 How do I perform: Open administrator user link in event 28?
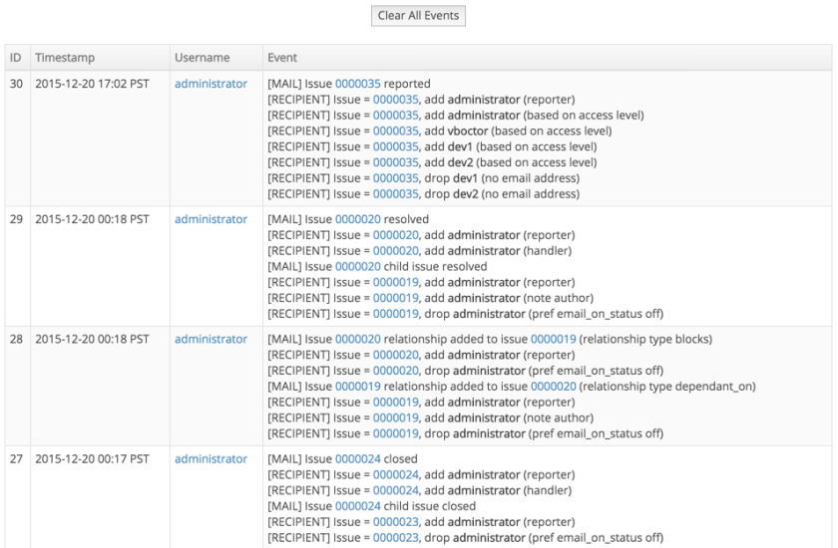point(210,340)
